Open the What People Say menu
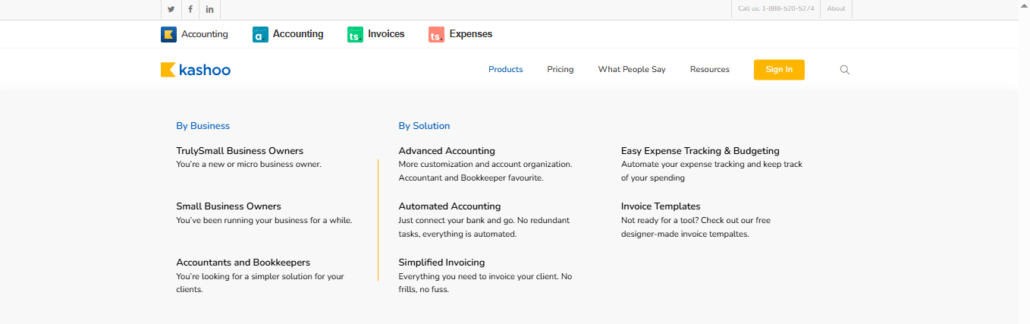The width and height of the screenshot is (1030, 324). 631,70
